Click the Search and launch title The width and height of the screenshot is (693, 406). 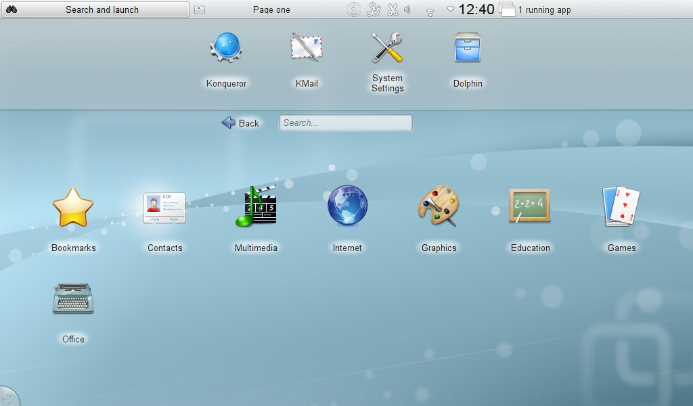(x=95, y=9)
